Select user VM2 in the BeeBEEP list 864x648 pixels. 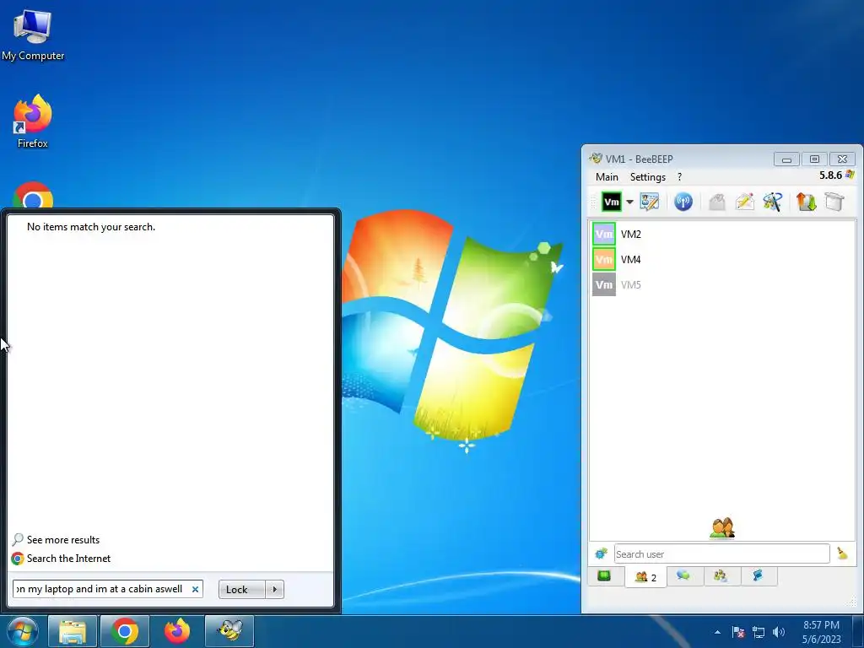point(722,235)
